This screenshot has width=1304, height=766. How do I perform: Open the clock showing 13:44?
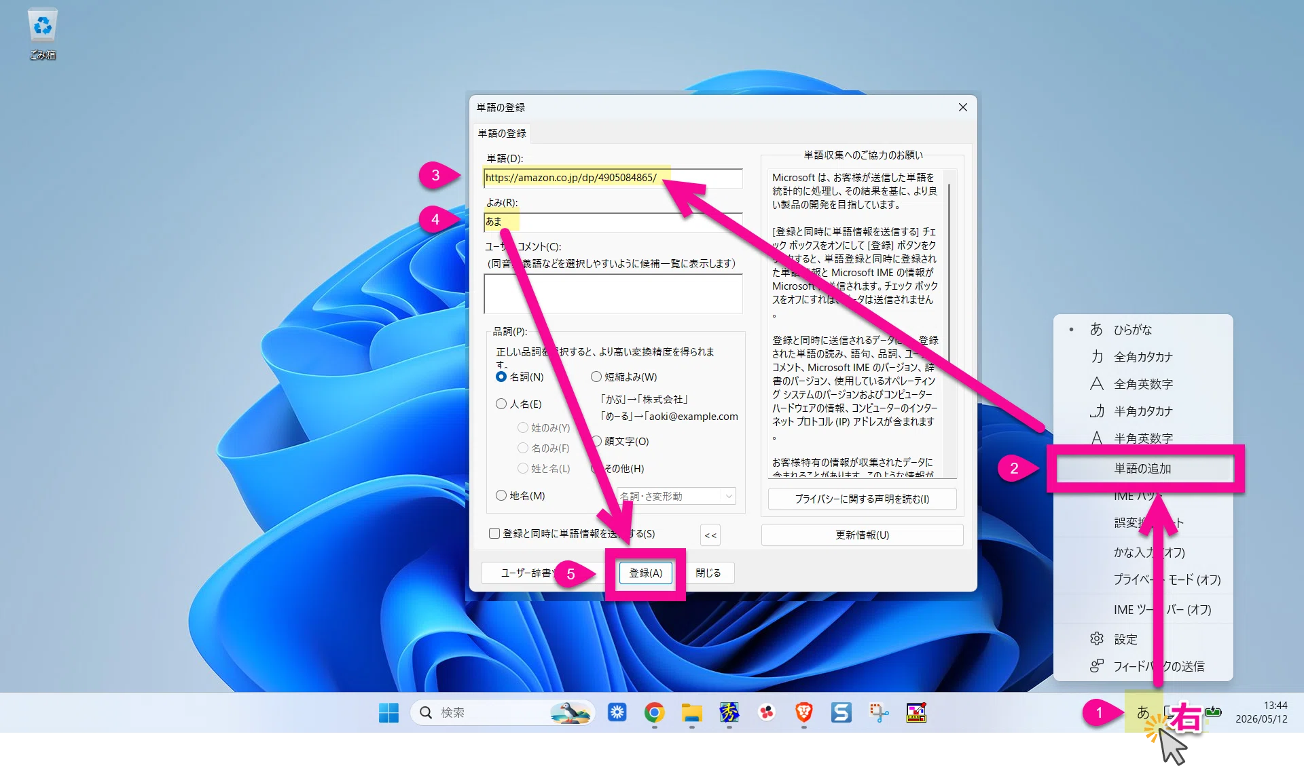1261,712
